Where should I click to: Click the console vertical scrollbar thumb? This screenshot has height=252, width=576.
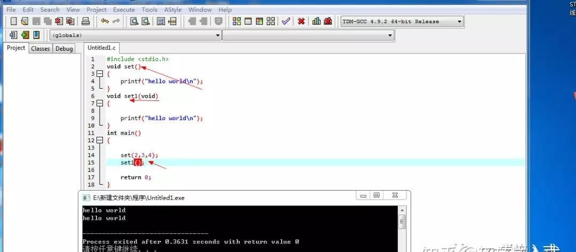[402, 222]
